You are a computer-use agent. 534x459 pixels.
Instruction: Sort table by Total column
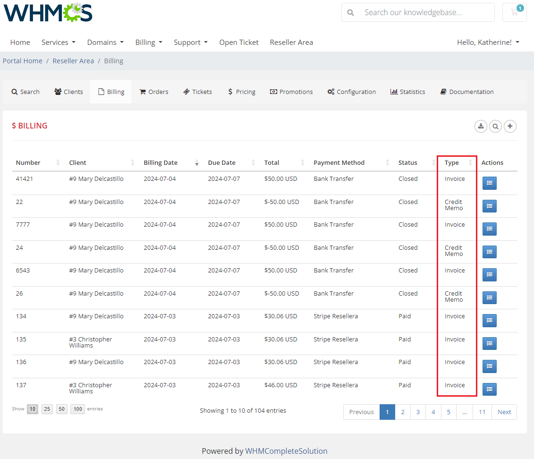click(x=284, y=163)
